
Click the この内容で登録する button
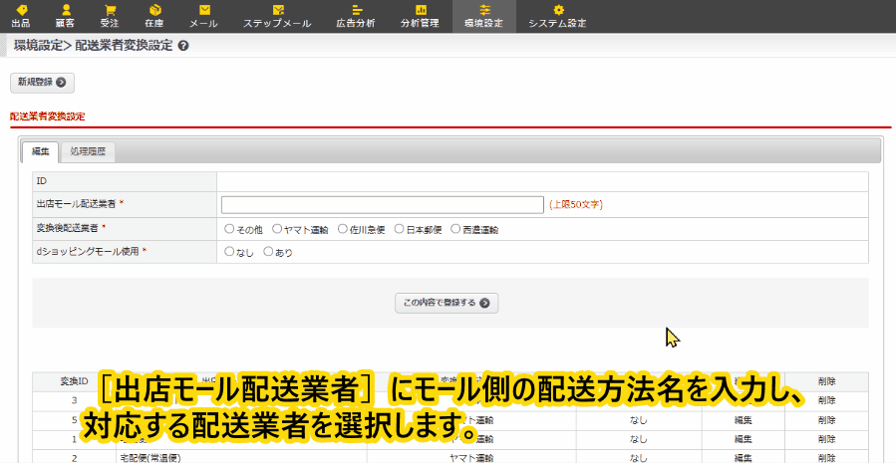(445, 303)
